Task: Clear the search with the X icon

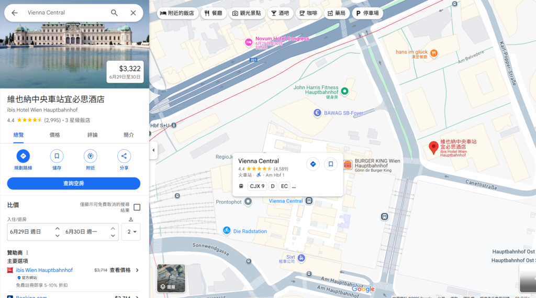Action: pos(133,13)
